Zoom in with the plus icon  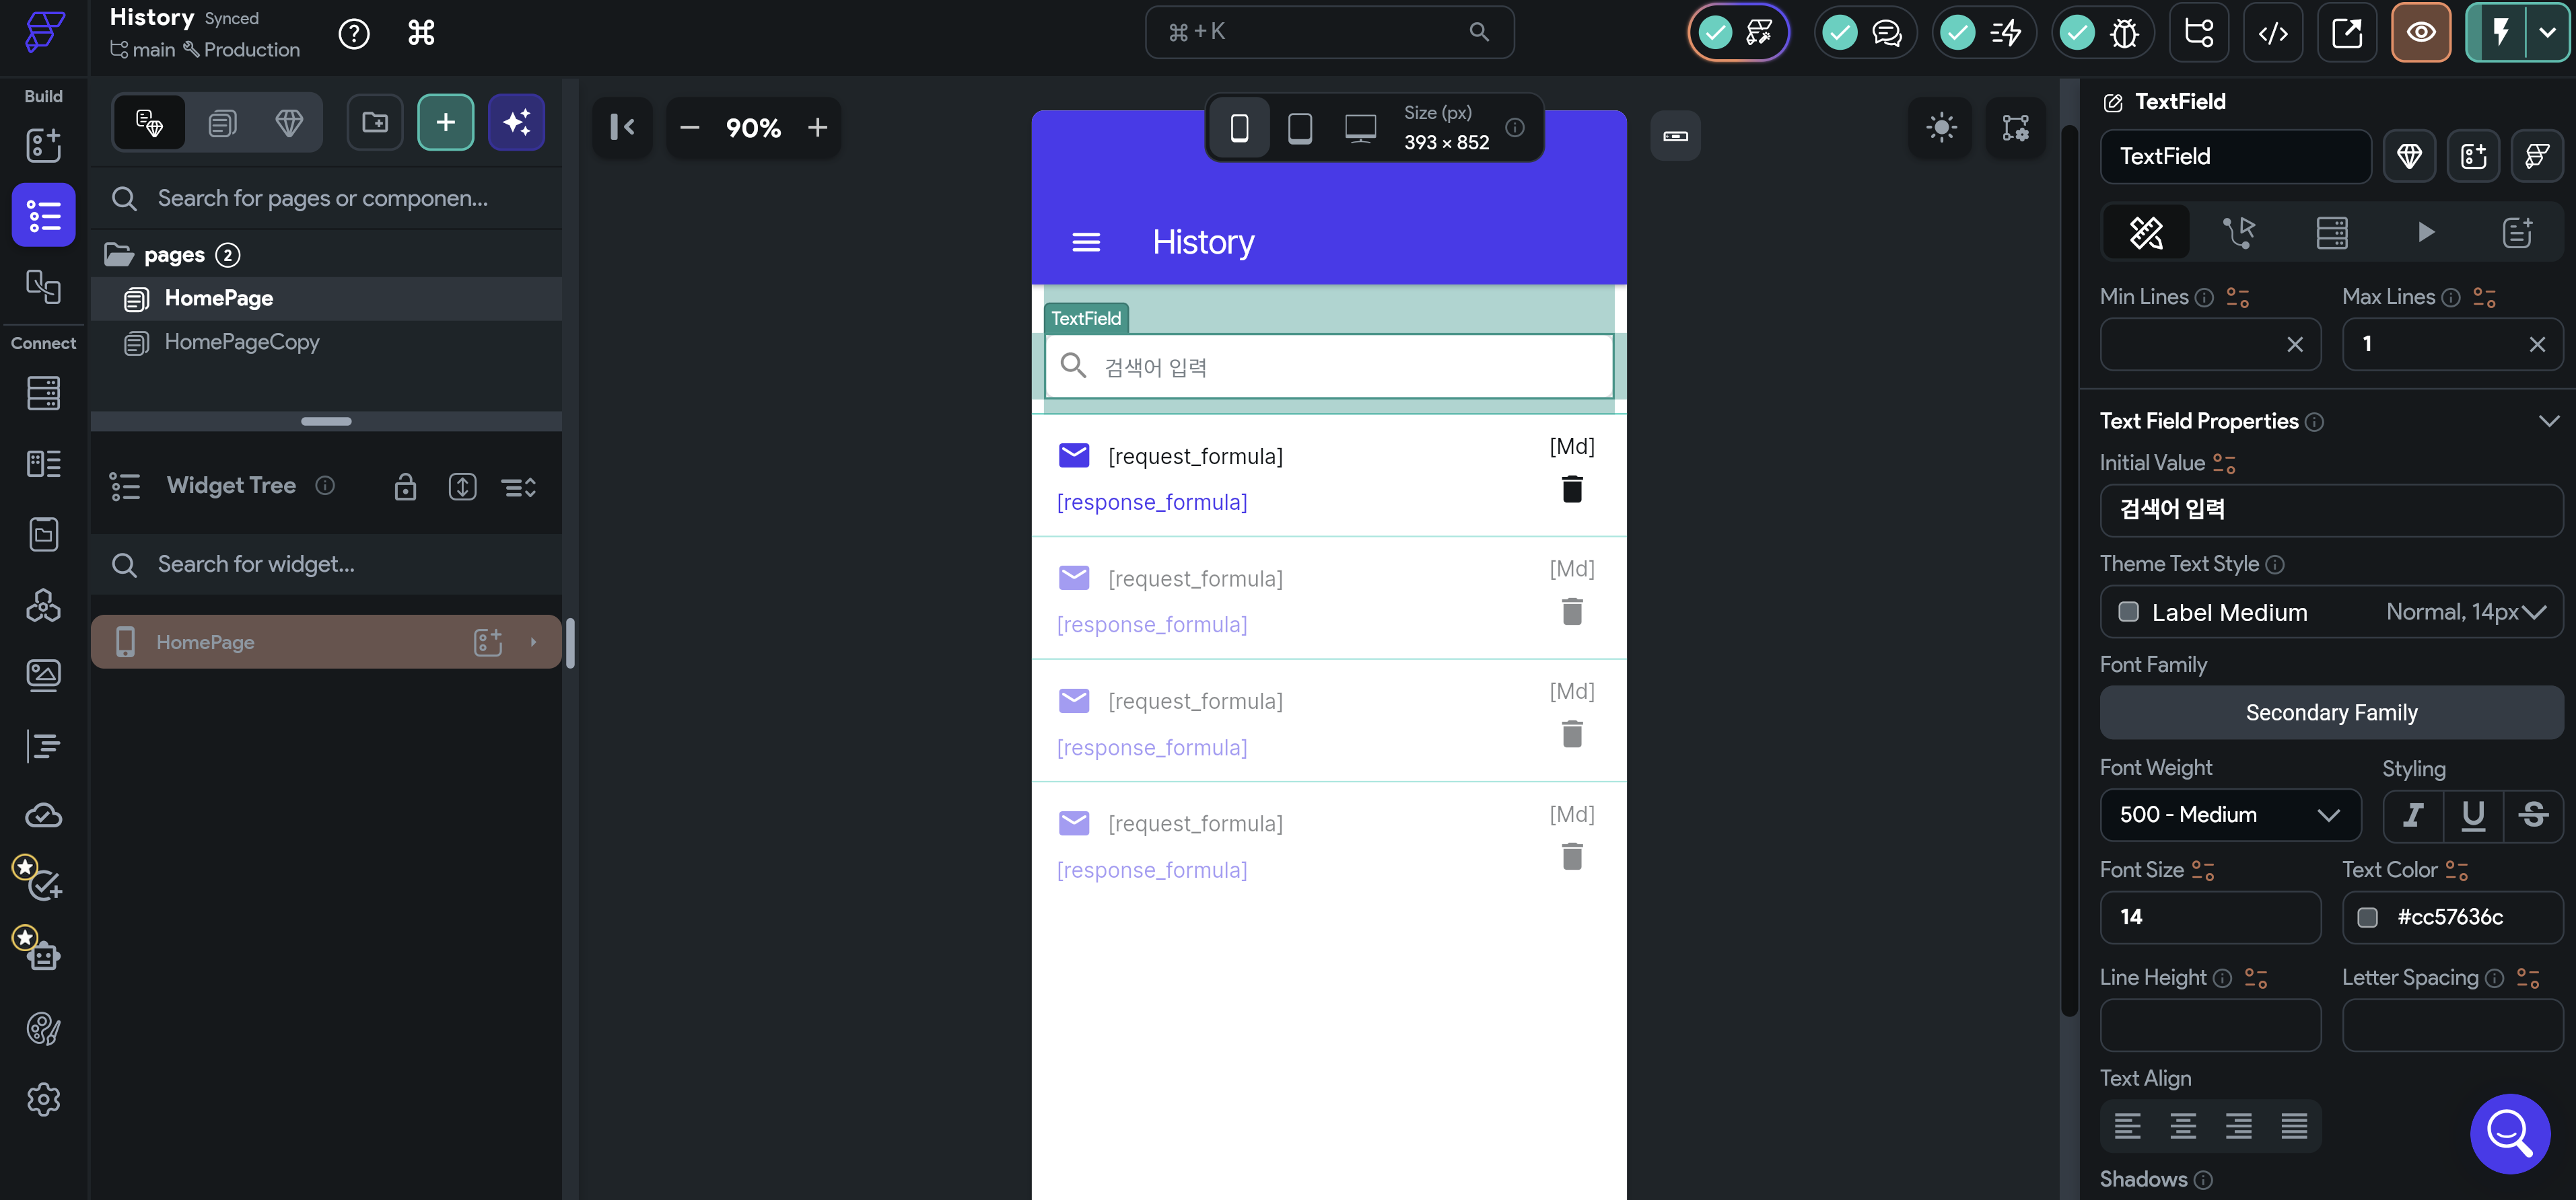pos(818,128)
